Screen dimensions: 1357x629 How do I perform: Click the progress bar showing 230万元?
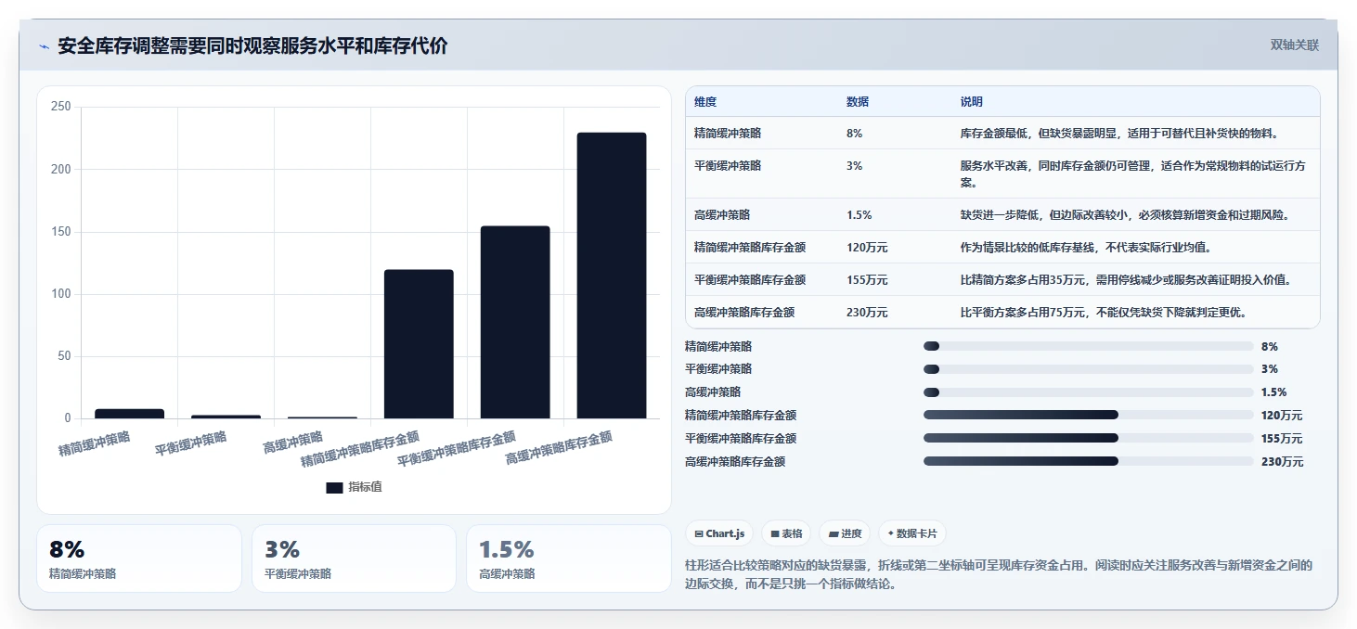coord(1088,461)
